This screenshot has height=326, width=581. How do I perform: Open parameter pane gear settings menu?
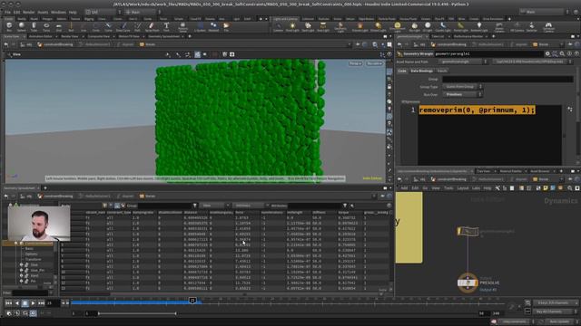pyautogui.click(x=547, y=53)
